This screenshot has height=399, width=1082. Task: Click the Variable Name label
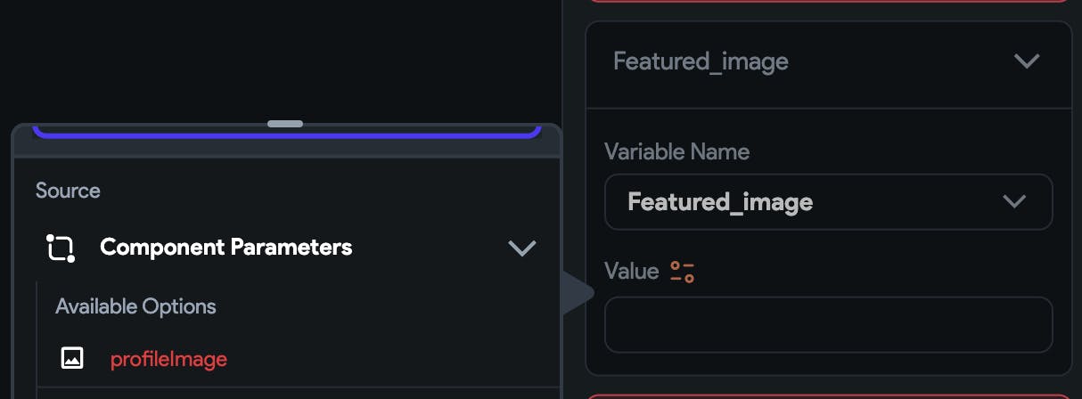676,151
